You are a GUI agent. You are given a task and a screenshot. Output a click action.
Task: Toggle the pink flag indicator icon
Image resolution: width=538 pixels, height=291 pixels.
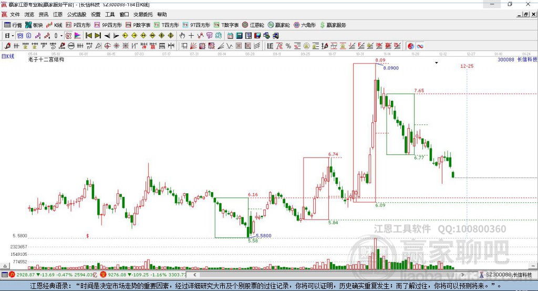point(78,36)
